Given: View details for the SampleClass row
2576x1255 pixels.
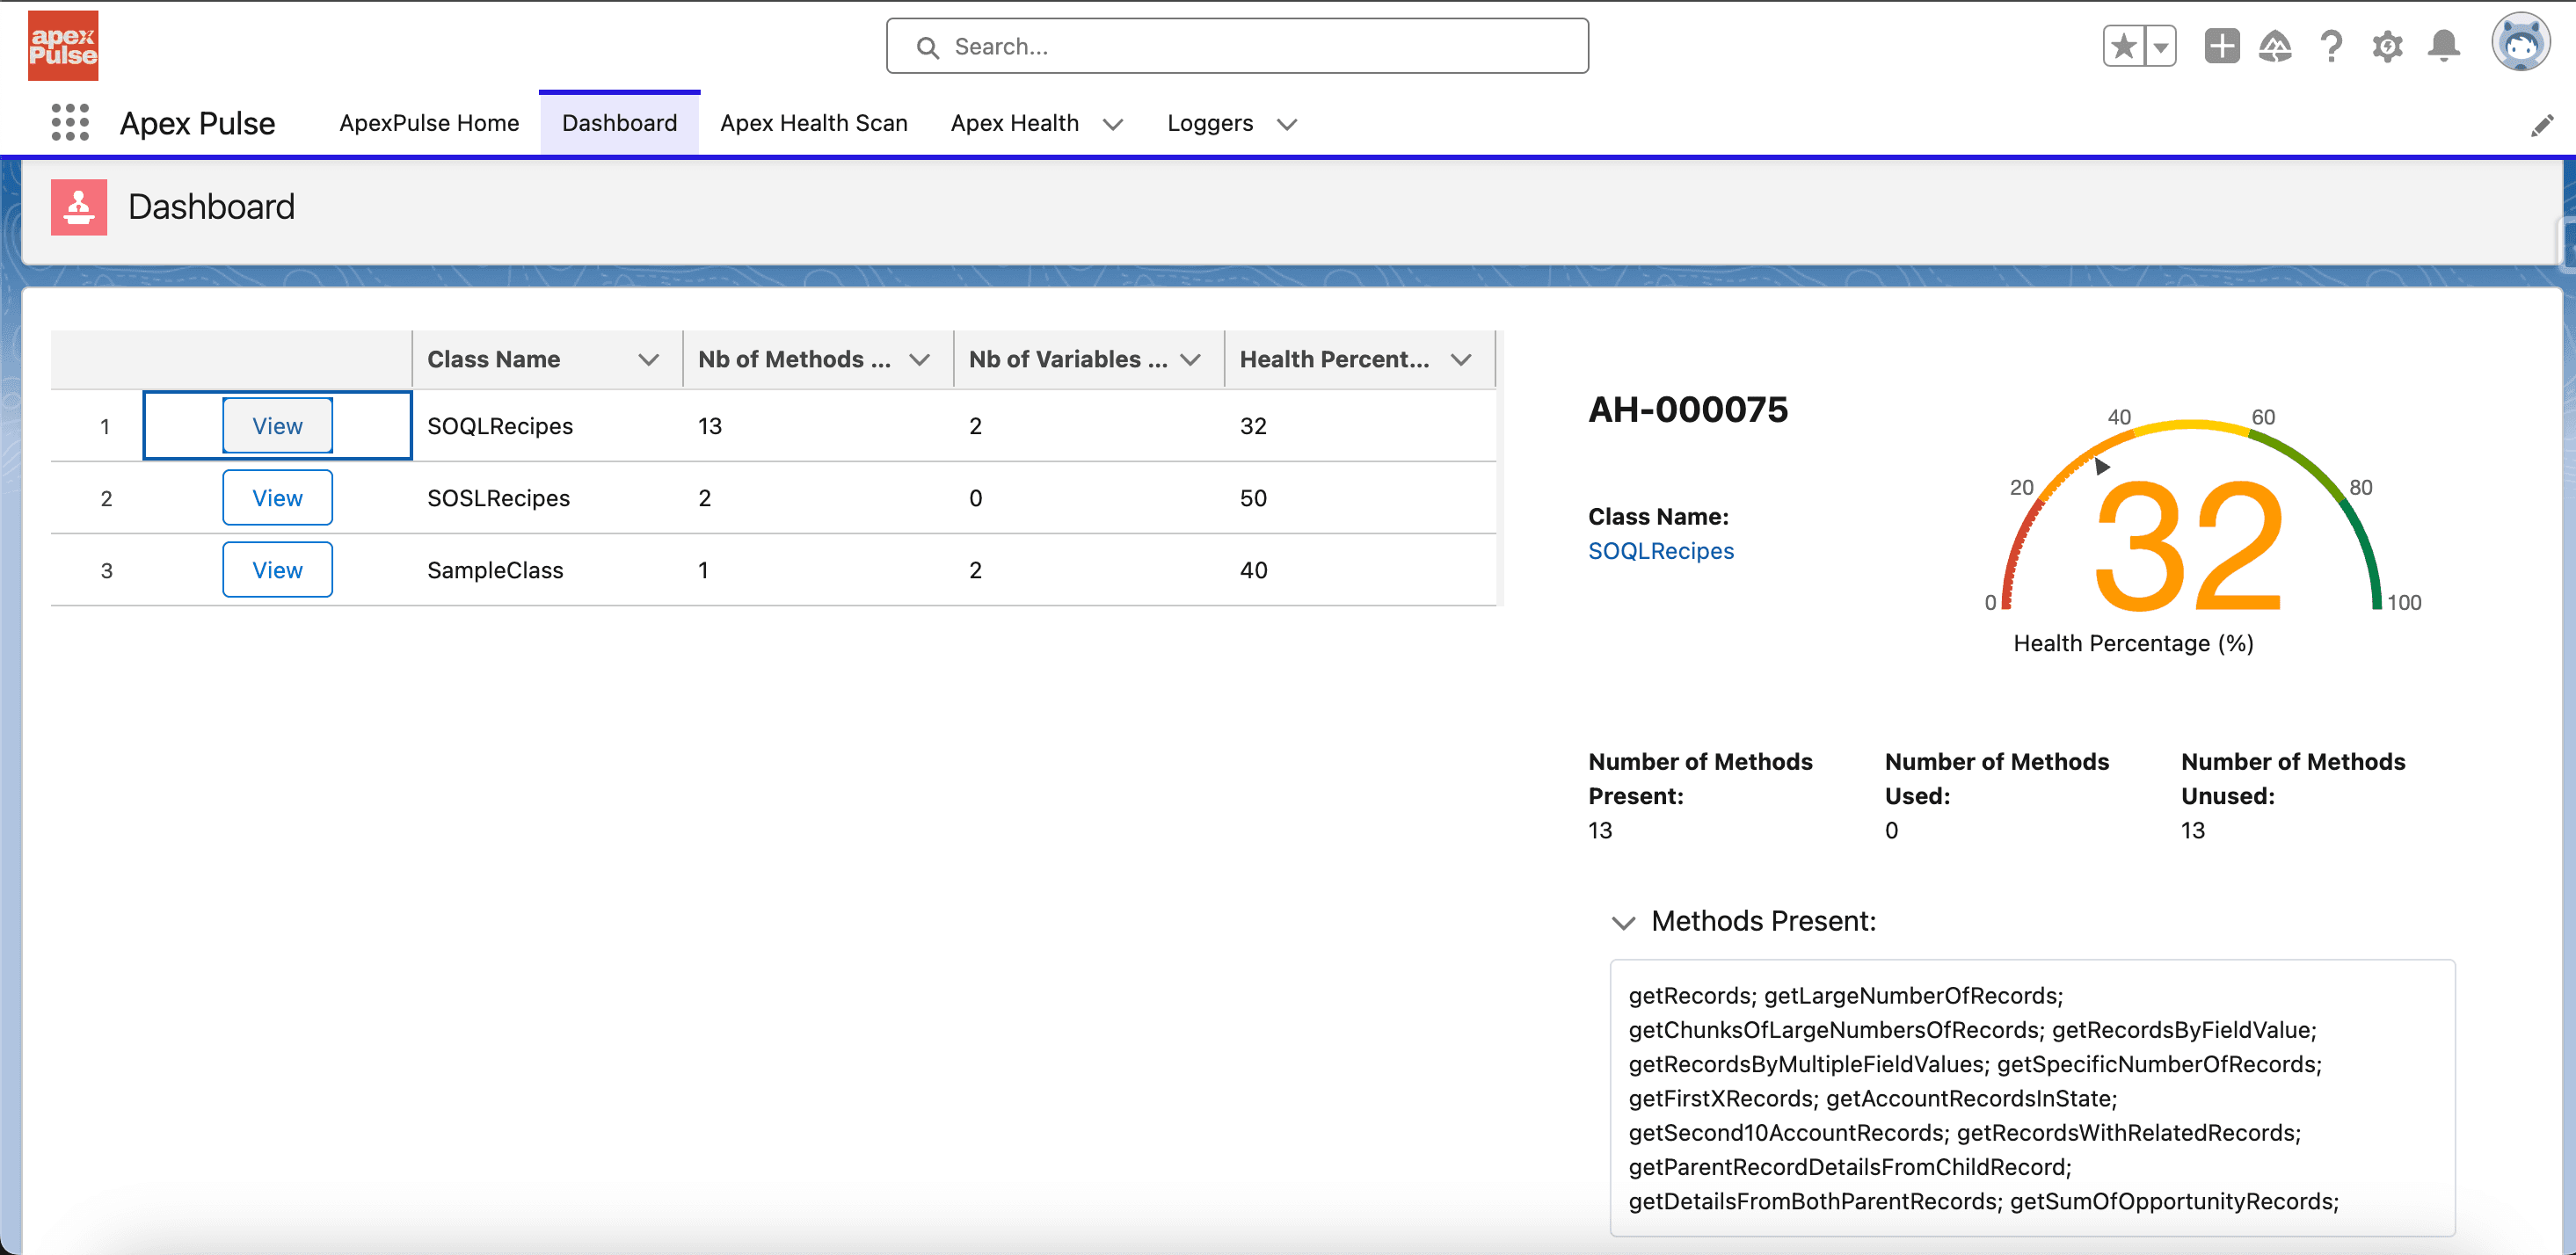Looking at the screenshot, I should pos(277,570).
